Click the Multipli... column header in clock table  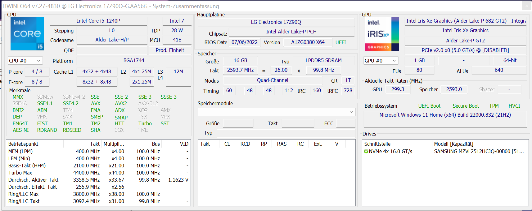point(114,144)
